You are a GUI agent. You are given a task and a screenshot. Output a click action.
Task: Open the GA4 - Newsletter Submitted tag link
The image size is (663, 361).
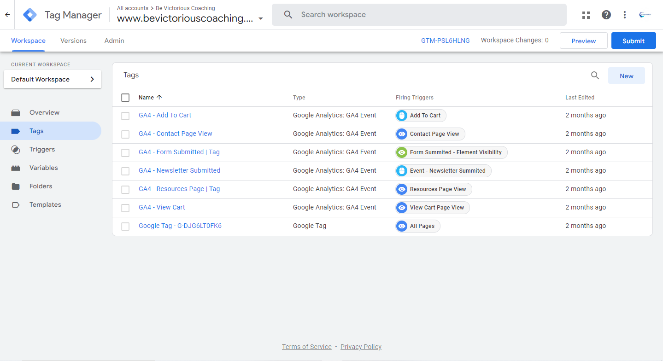[180, 170]
